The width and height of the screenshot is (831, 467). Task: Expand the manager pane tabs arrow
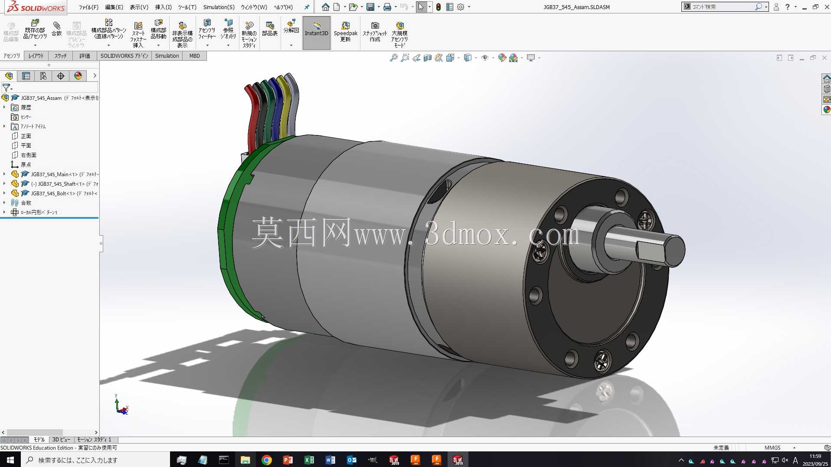pyautogui.click(x=95, y=76)
